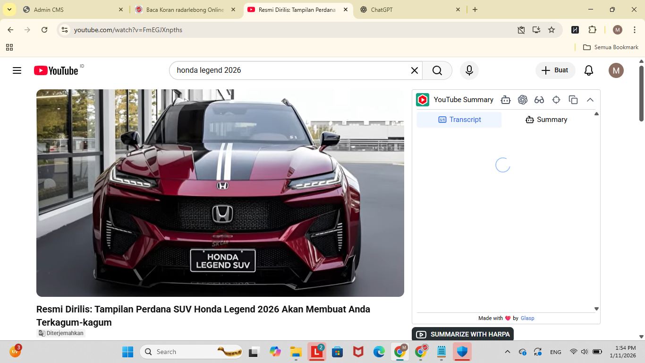Open the Glasp link below the panel

(x=527, y=318)
